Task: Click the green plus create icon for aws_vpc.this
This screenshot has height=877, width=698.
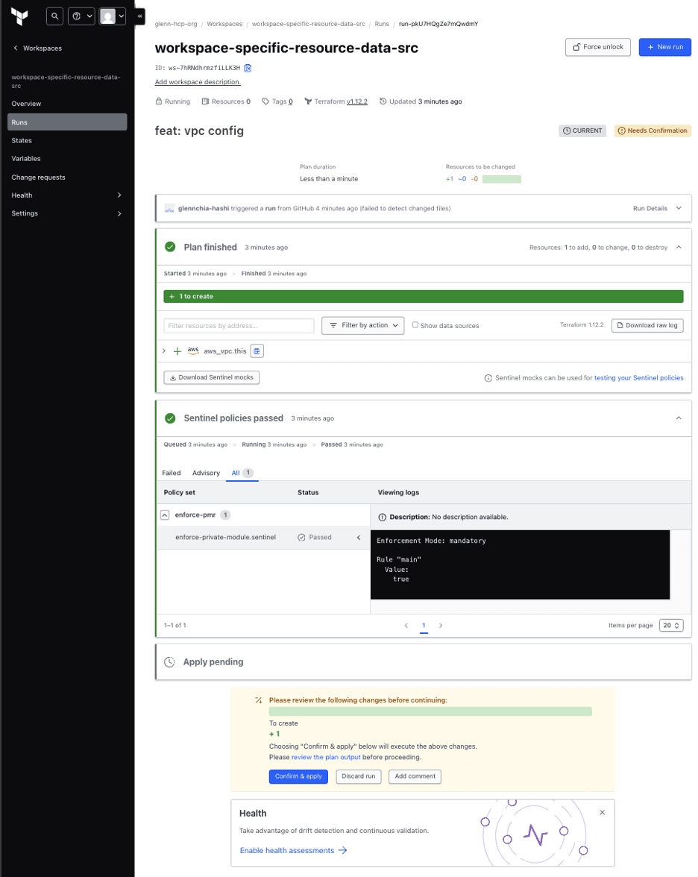Action: pyautogui.click(x=177, y=351)
